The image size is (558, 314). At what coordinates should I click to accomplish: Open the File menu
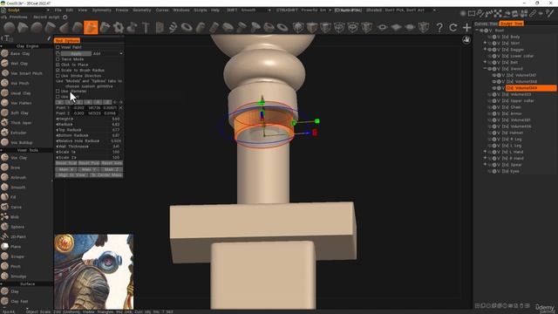click(x=58, y=10)
